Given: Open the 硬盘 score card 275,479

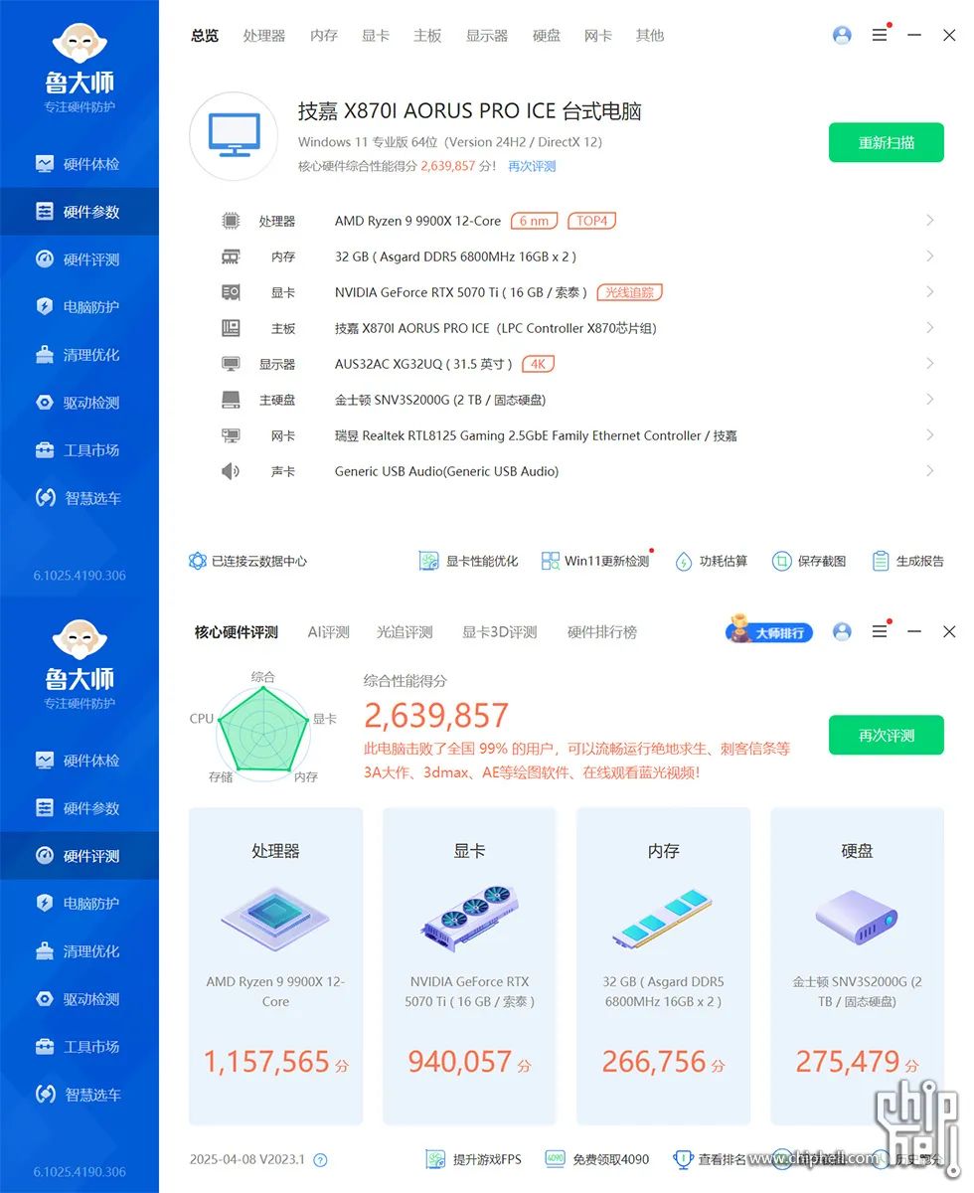Looking at the screenshot, I should click(857, 965).
